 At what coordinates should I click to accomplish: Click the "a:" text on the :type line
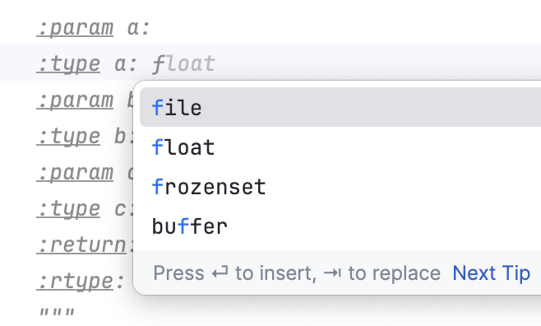pyautogui.click(x=126, y=64)
